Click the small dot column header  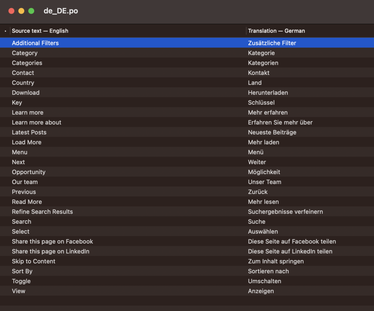point(5,31)
